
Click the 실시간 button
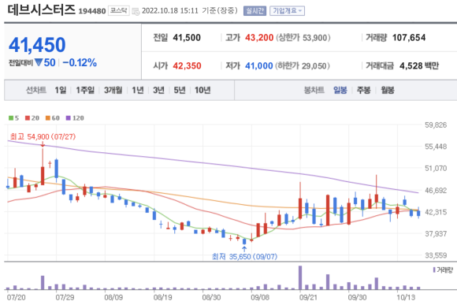click(x=255, y=11)
